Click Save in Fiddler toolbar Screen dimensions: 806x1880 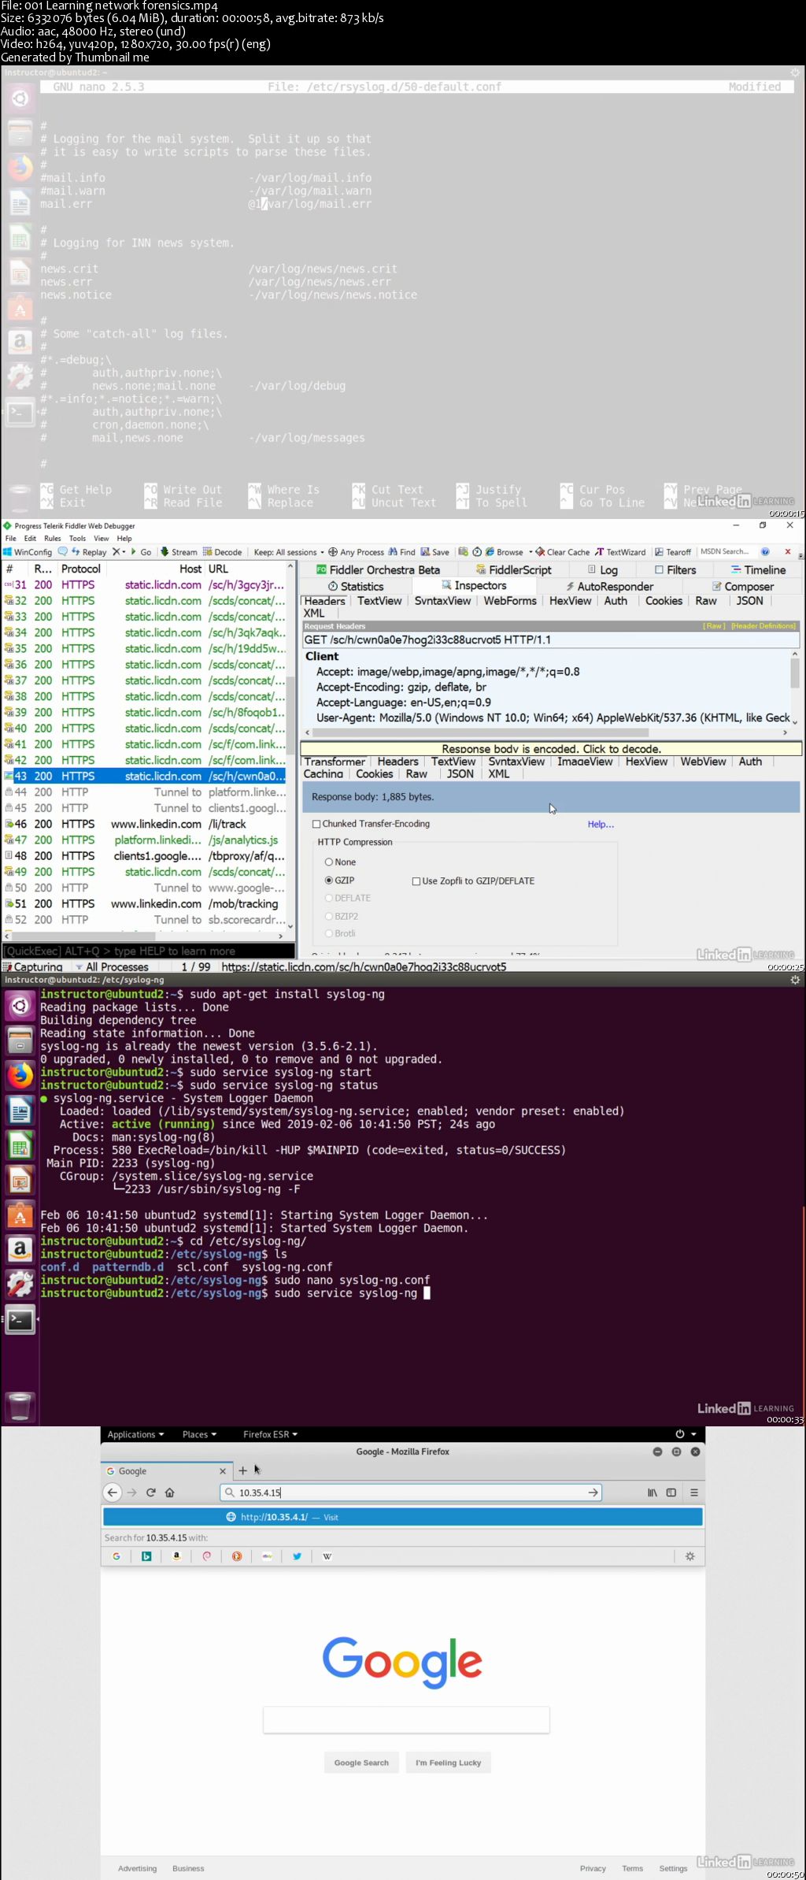click(434, 552)
